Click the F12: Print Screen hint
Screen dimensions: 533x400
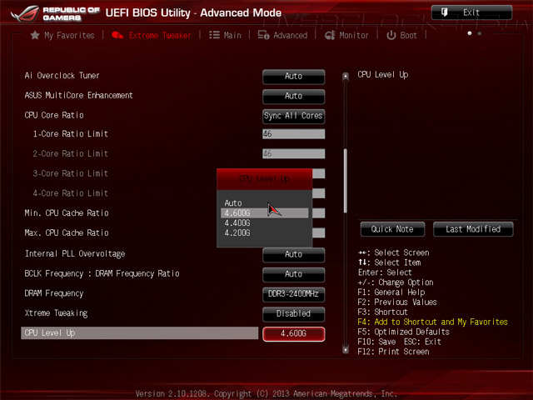click(x=393, y=352)
